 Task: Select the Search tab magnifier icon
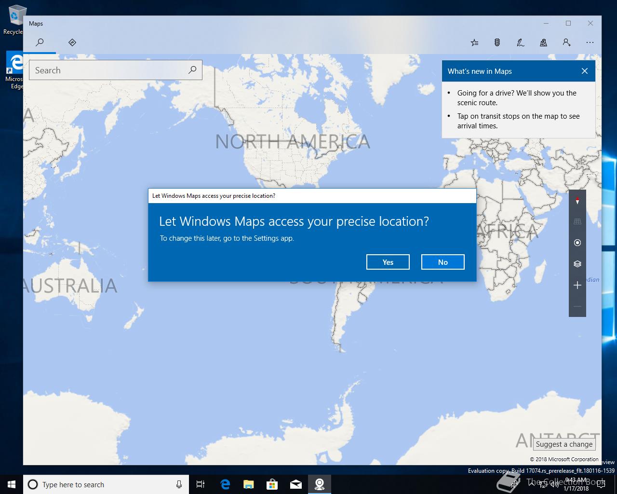pos(40,42)
